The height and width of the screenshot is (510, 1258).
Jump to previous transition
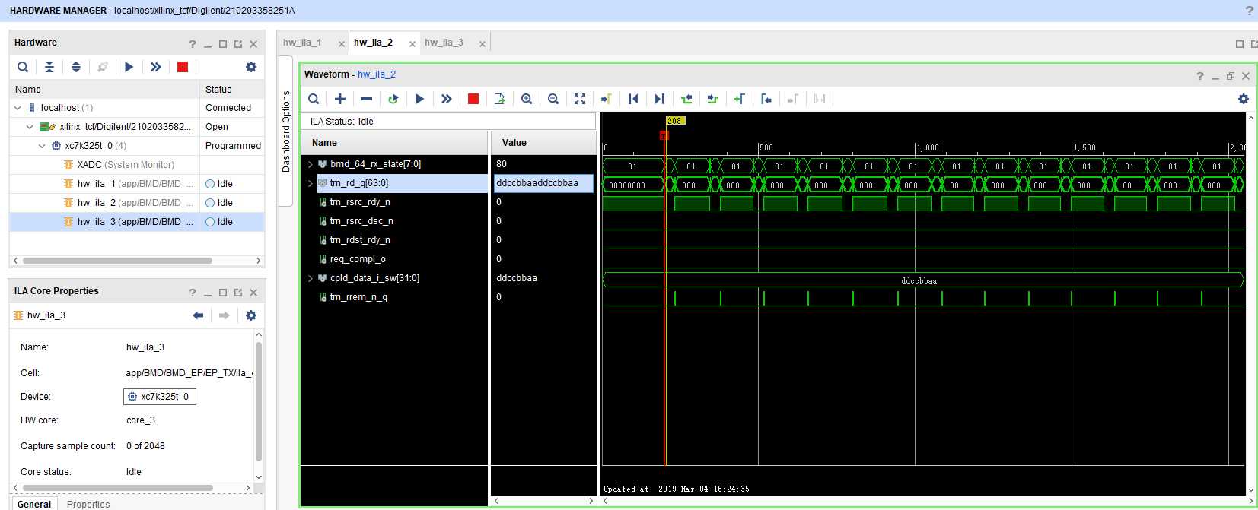(x=686, y=99)
